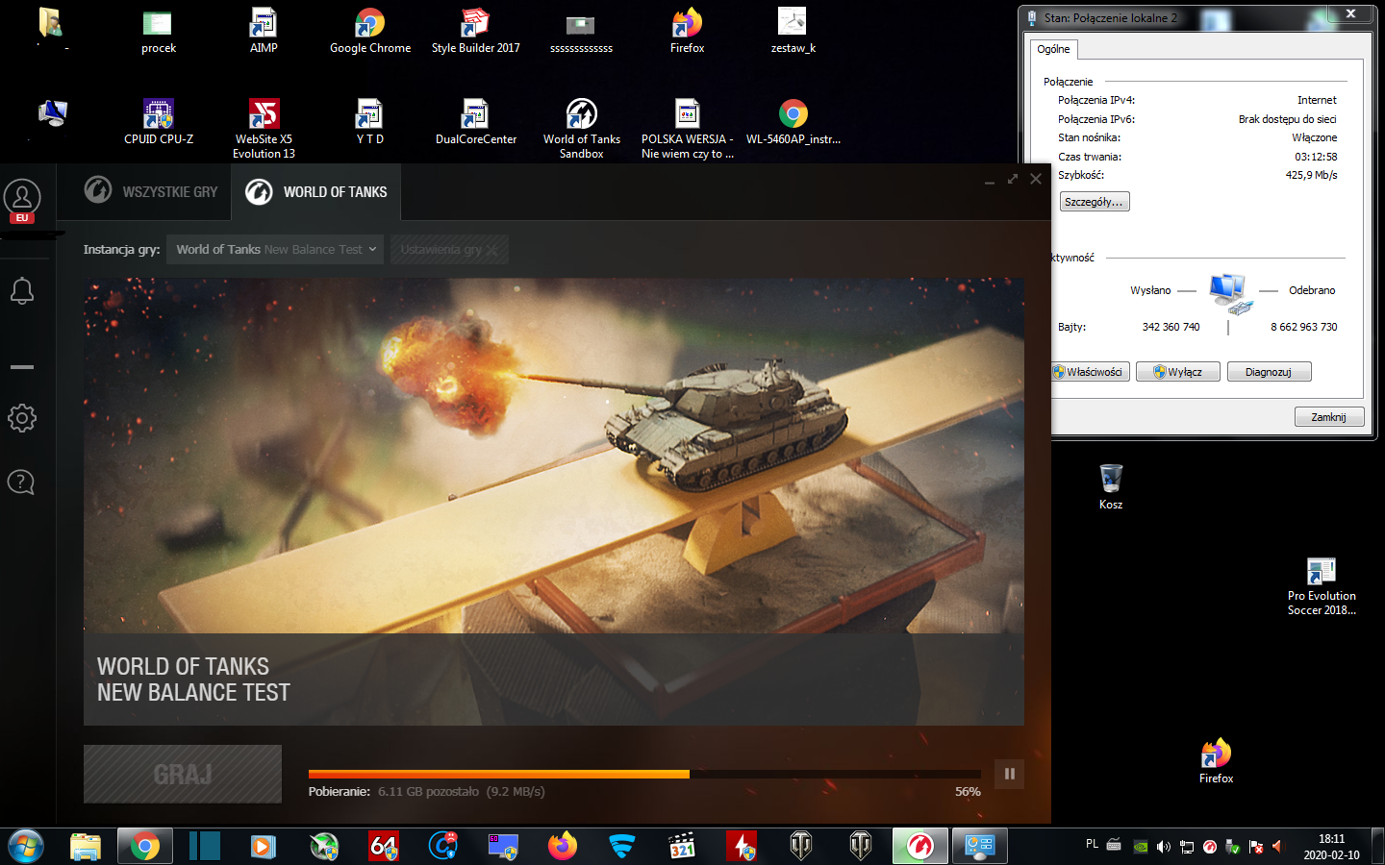Open the help question mark icon
Viewport: 1385px width, 865px height.
[x=21, y=482]
